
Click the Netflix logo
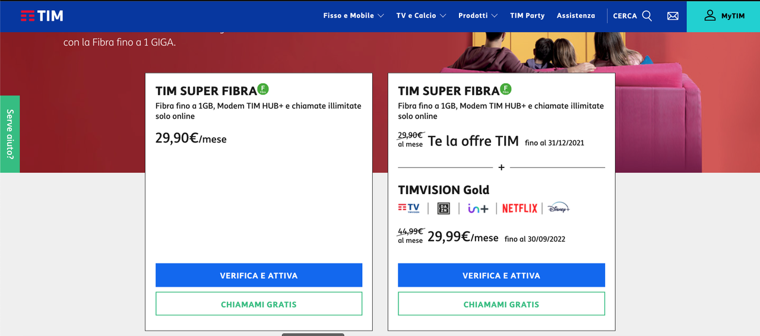(520, 208)
